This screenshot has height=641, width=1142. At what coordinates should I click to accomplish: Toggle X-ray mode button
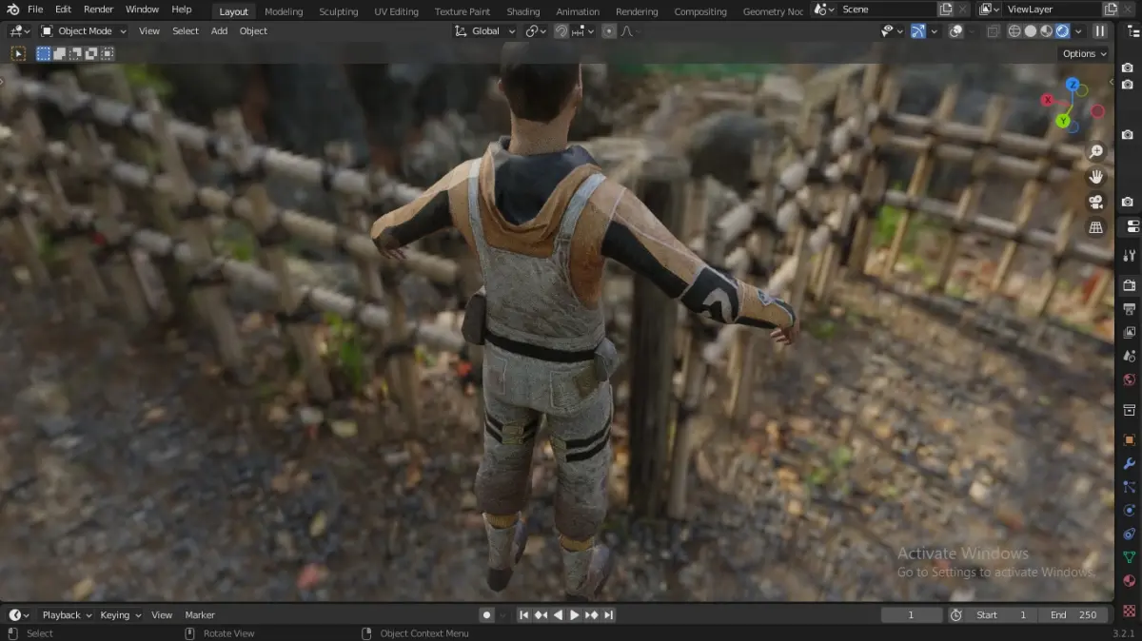pyautogui.click(x=993, y=30)
